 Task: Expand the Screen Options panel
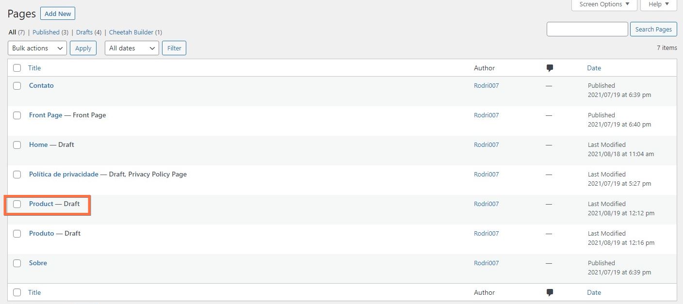pos(603,4)
